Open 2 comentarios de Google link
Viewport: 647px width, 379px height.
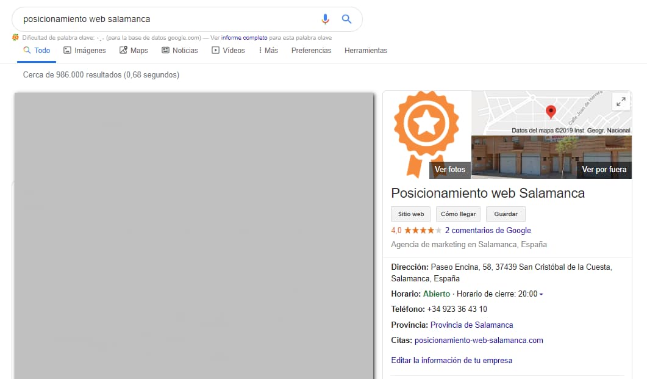point(488,230)
